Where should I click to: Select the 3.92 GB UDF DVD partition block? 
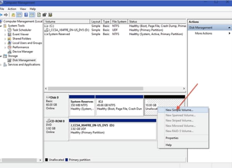coord(113,129)
